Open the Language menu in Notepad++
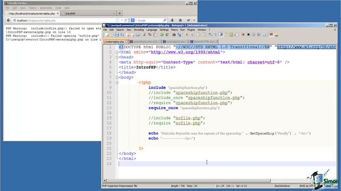 [151, 30]
